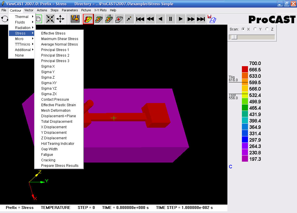Viewport: 297px width, 213px height.
Task: Open the highlighted Stress submenu
Action: click(x=21, y=33)
